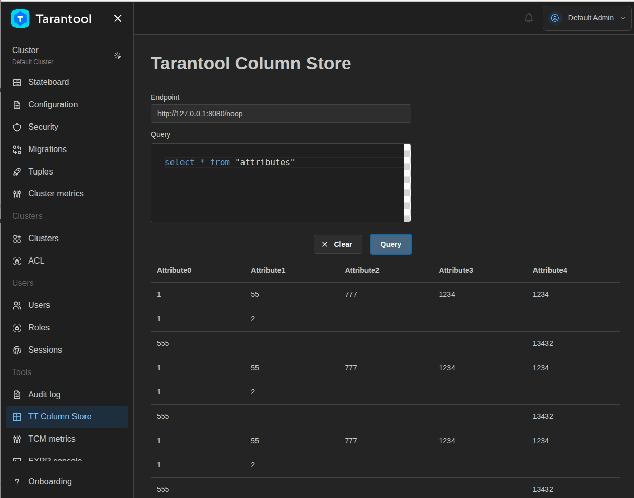Close the sidebar with the X icon
The image size is (634, 498).
pyautogui.click(x=118, y=19)
